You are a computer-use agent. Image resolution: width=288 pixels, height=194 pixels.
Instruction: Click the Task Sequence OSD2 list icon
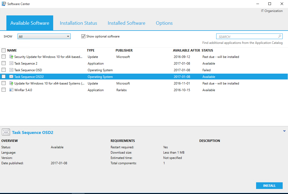point(11,77)
